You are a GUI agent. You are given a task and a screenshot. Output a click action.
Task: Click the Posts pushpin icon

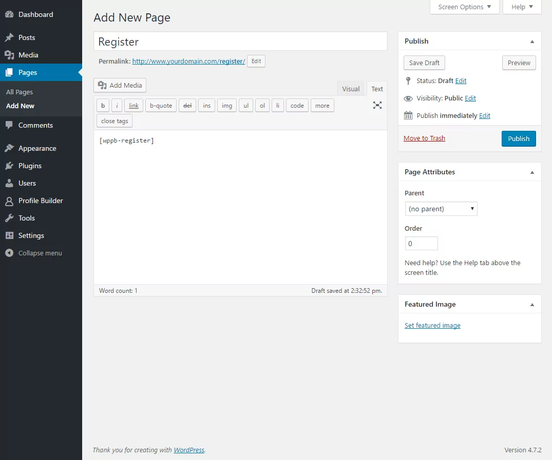[9, 37]
